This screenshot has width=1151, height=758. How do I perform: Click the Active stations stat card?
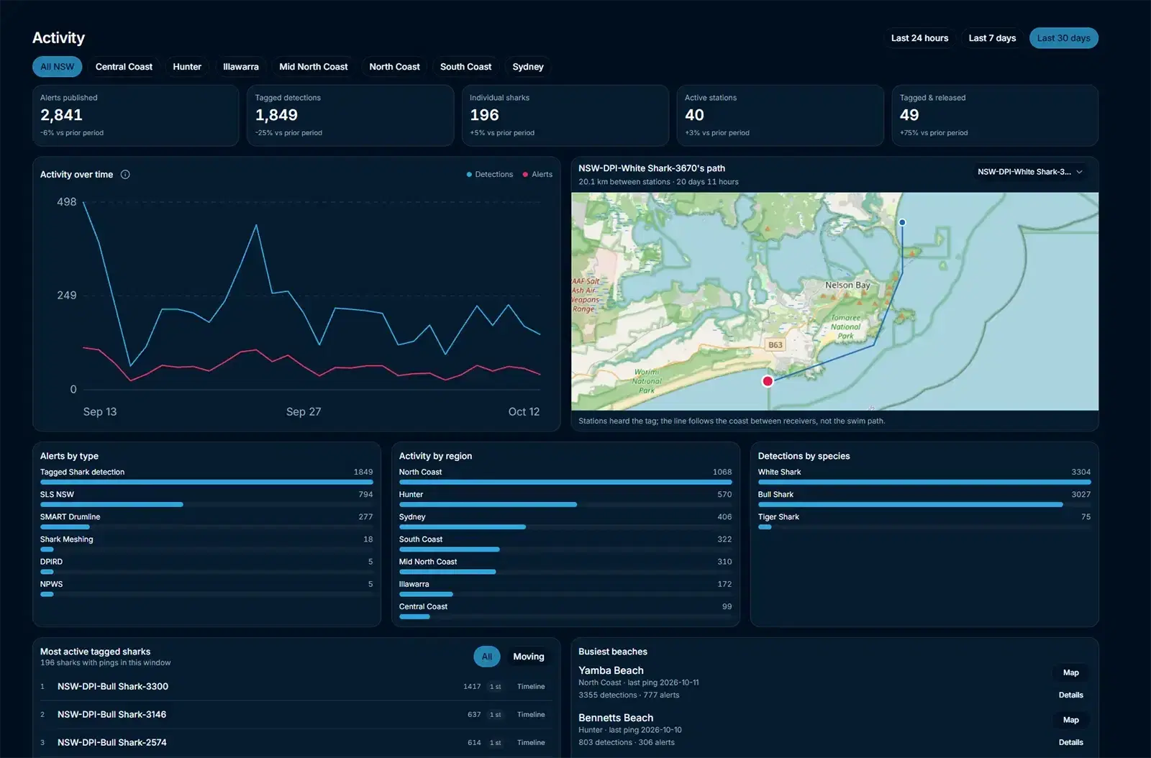[780, 116]
